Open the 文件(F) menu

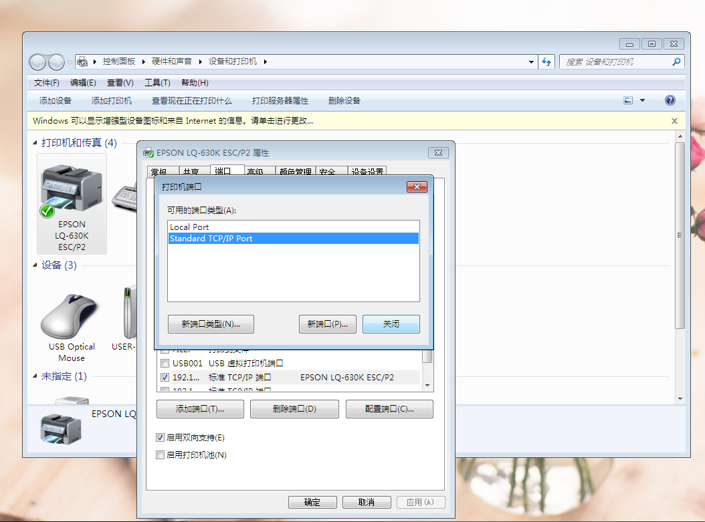(46, 83)
